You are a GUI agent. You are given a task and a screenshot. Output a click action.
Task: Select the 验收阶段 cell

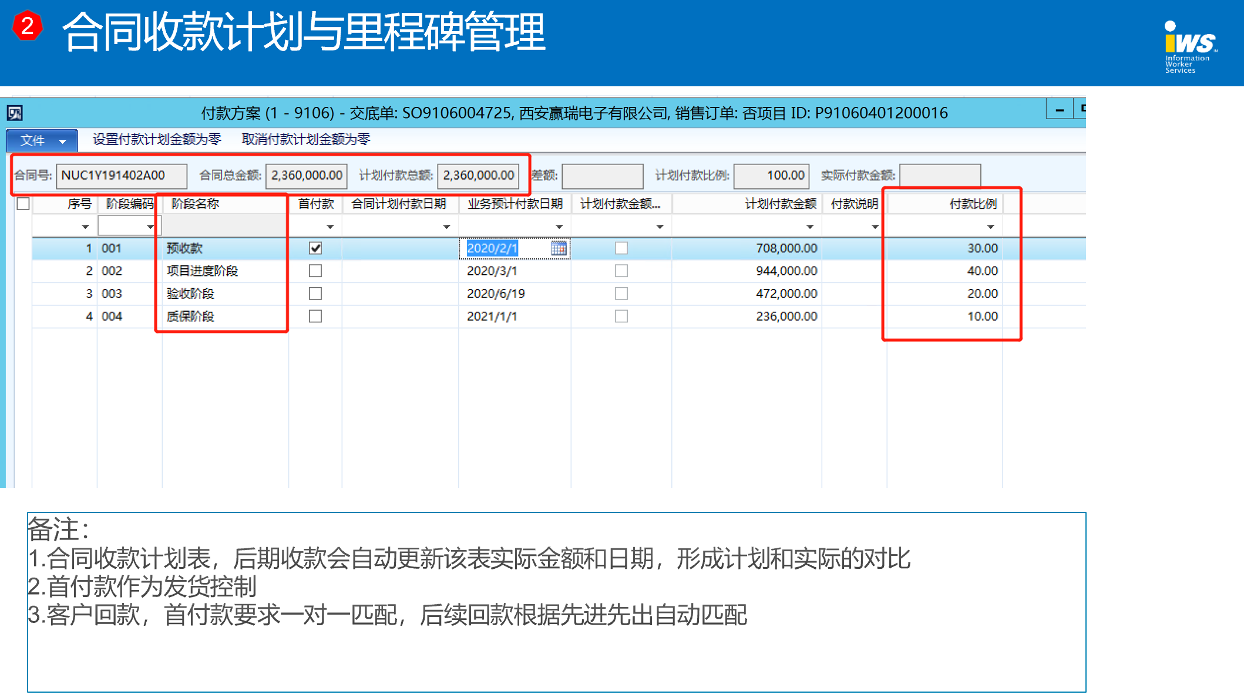pyautogui.click(x=225, y=294)
